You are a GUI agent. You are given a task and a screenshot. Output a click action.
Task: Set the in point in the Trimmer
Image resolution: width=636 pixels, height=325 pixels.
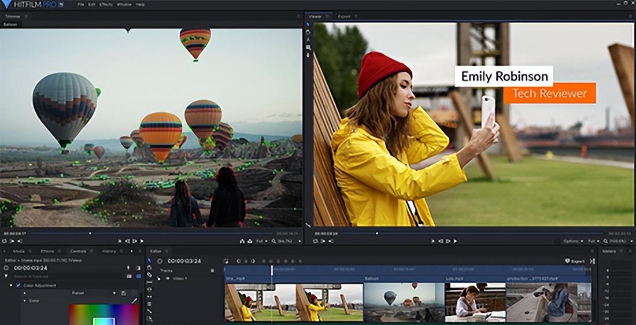click(11, 241)
